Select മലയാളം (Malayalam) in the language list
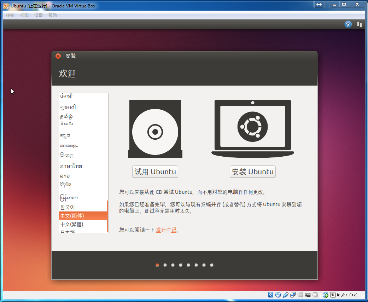Image resolution: width=368 pixels, height=302 pixels. 83,146
